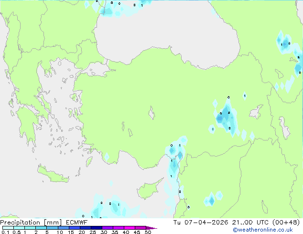Click the legend value '30'
This screenshot has height=234, width=303.
(x=104, y=232)
